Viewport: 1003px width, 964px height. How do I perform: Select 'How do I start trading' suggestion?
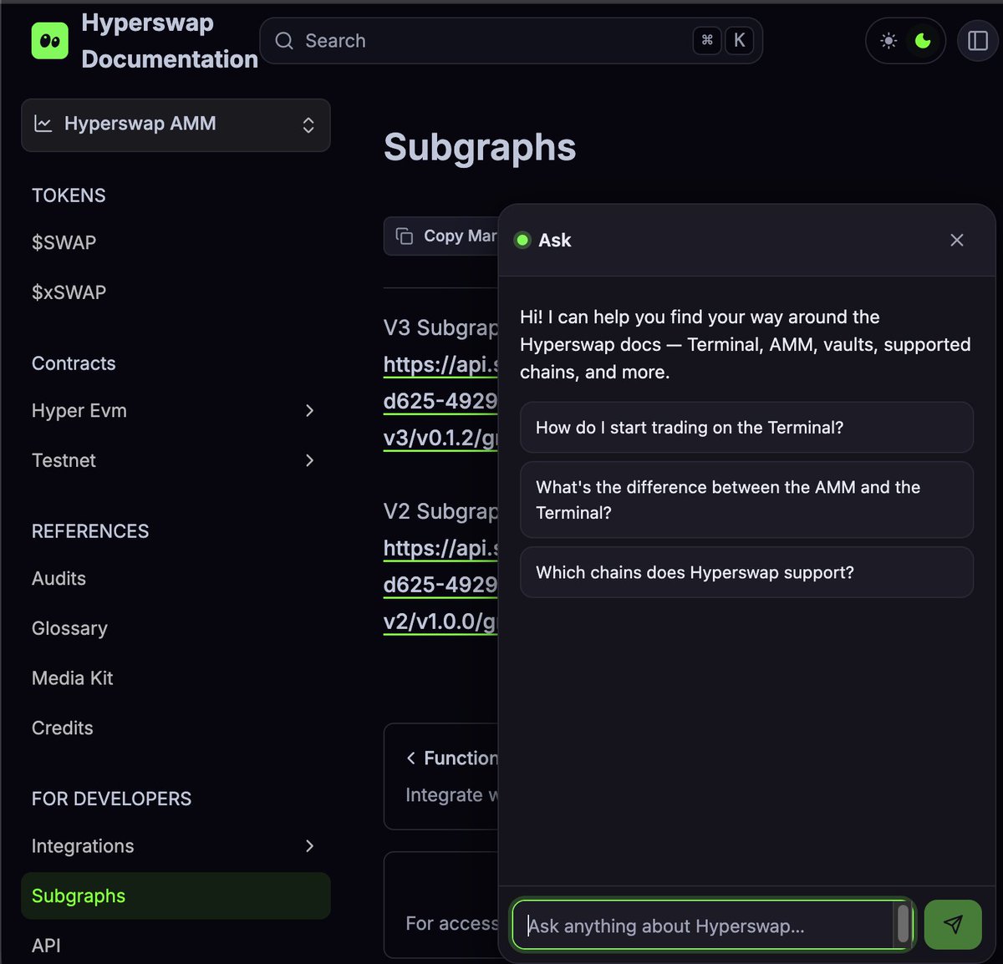coord(746,428)
